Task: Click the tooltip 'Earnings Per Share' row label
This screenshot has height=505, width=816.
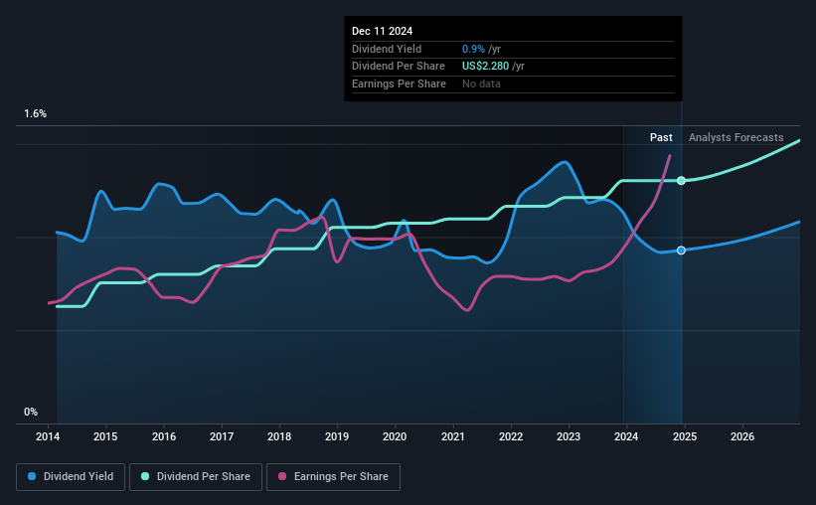Action: pyautogui.click(x=399, y=84)
